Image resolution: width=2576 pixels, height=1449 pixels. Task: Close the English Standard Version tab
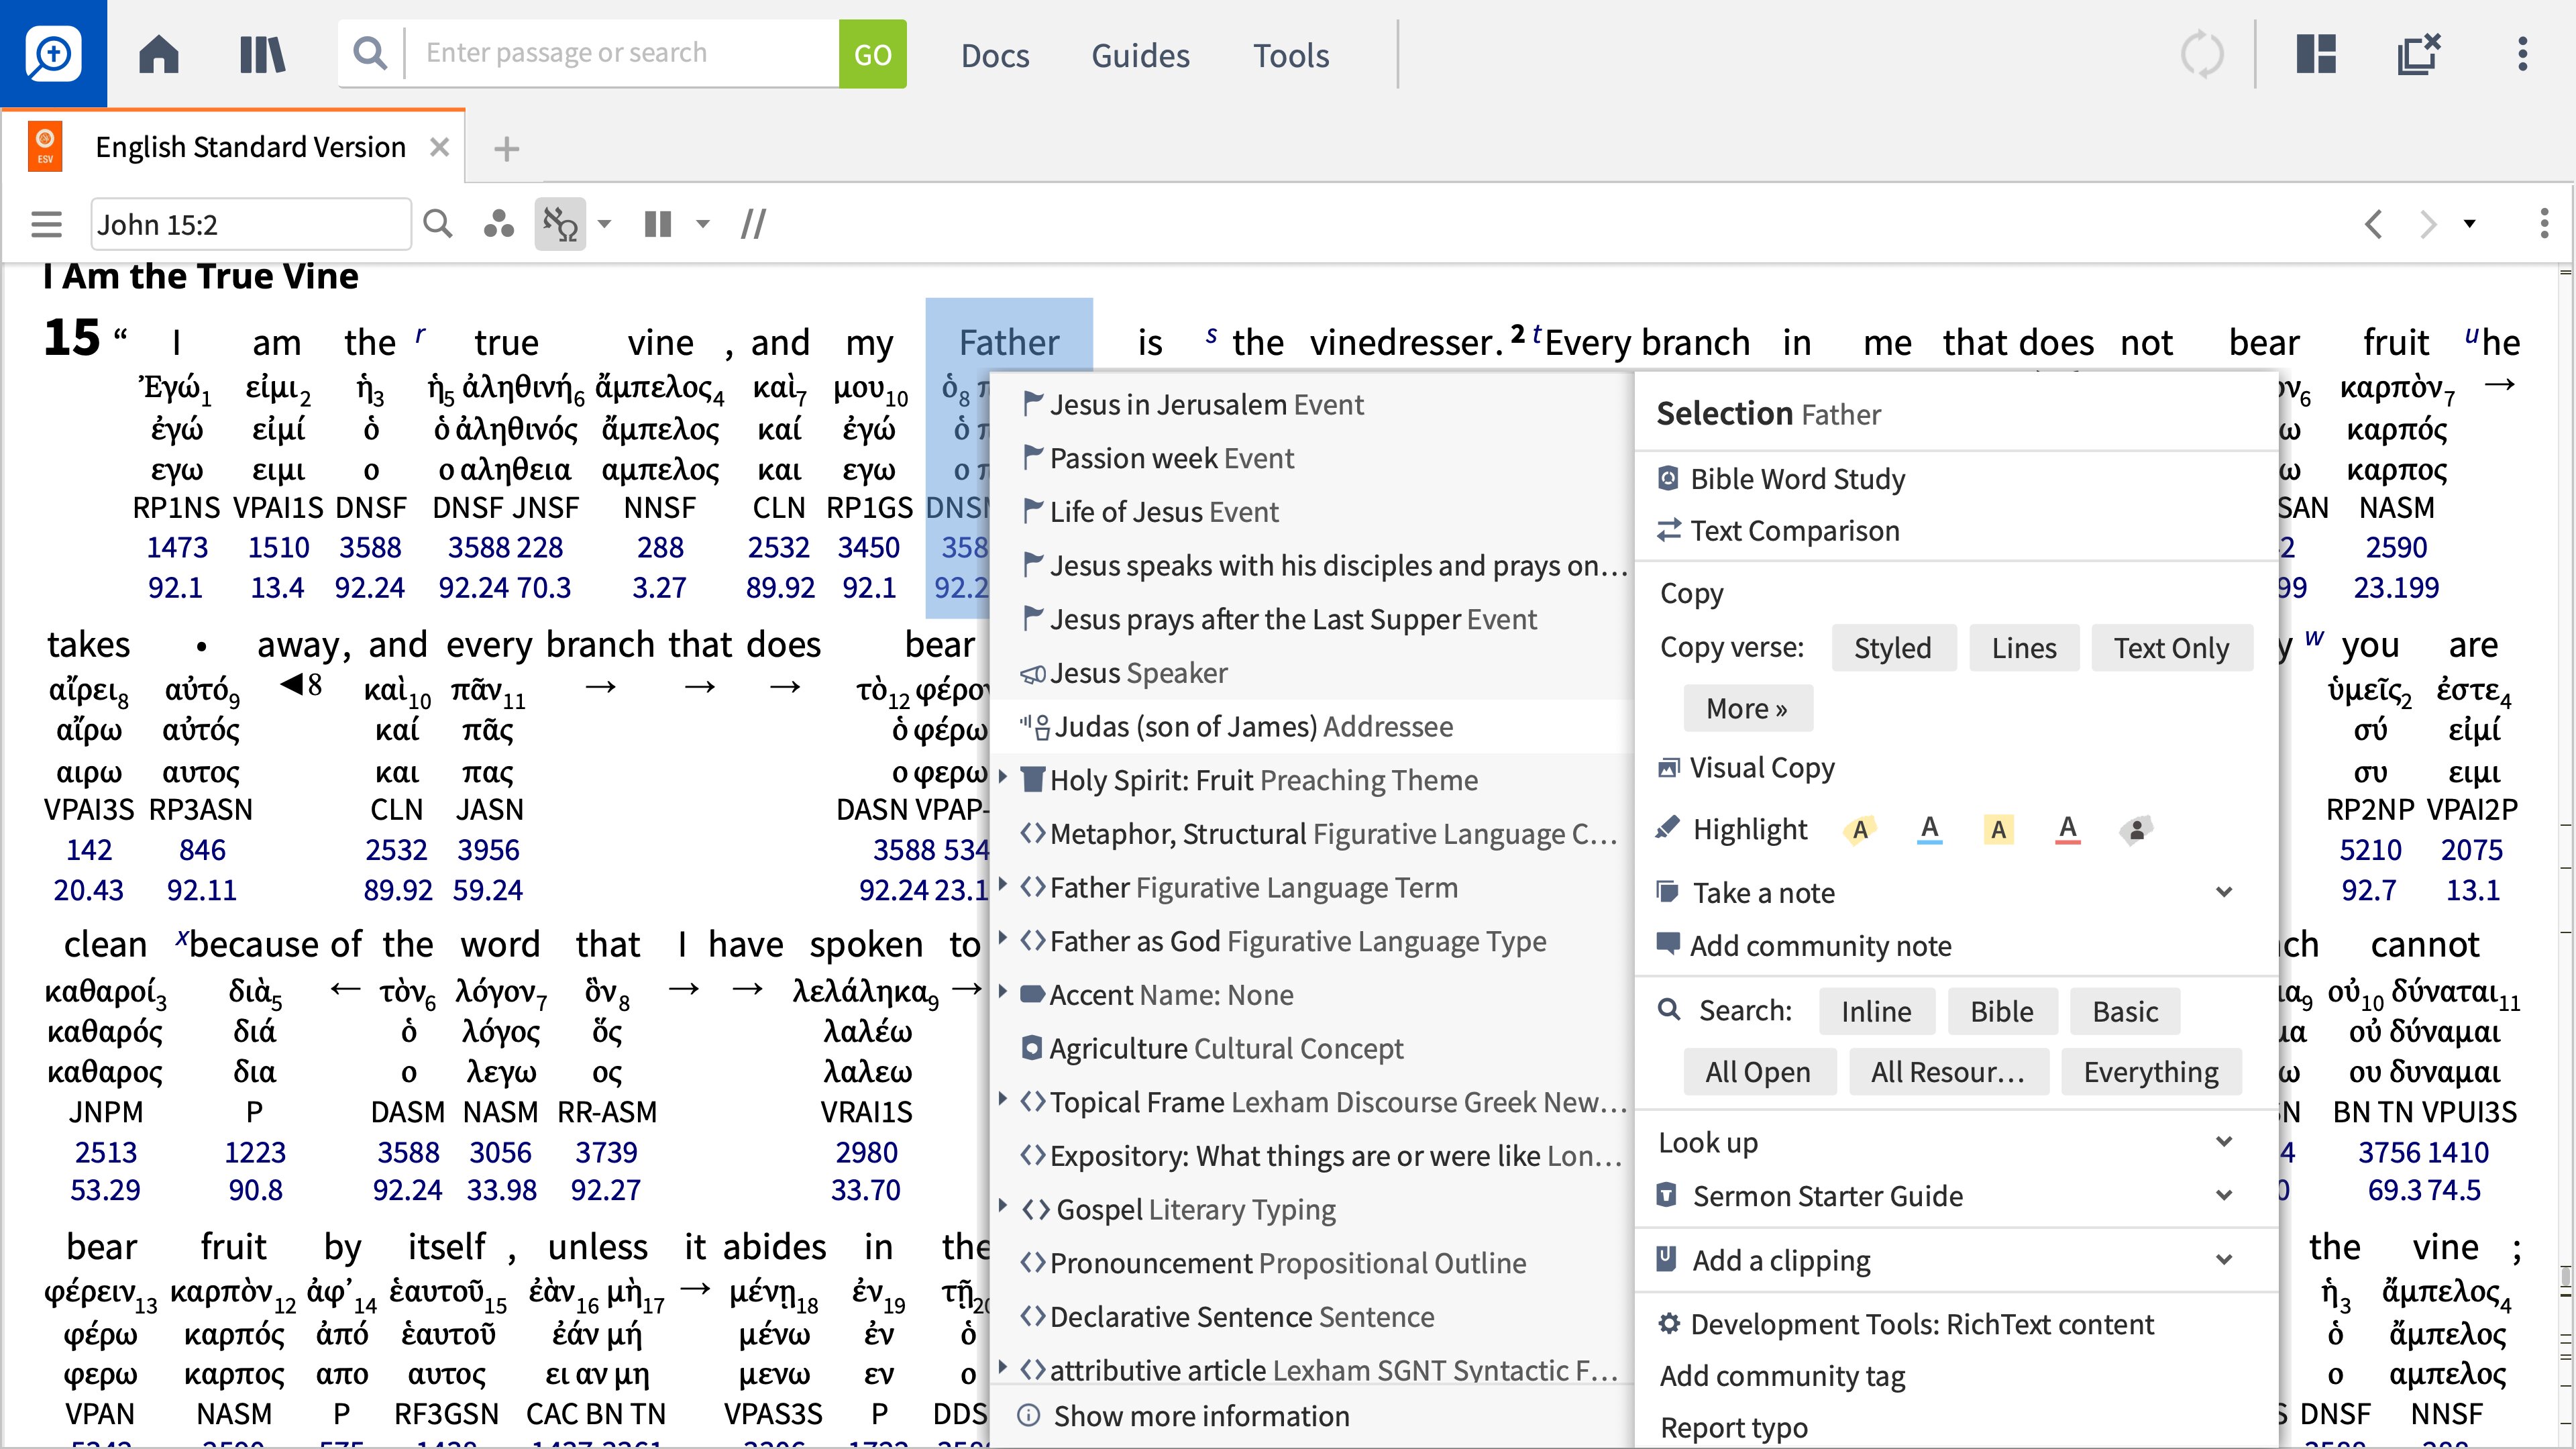click(x=439, y=147)
